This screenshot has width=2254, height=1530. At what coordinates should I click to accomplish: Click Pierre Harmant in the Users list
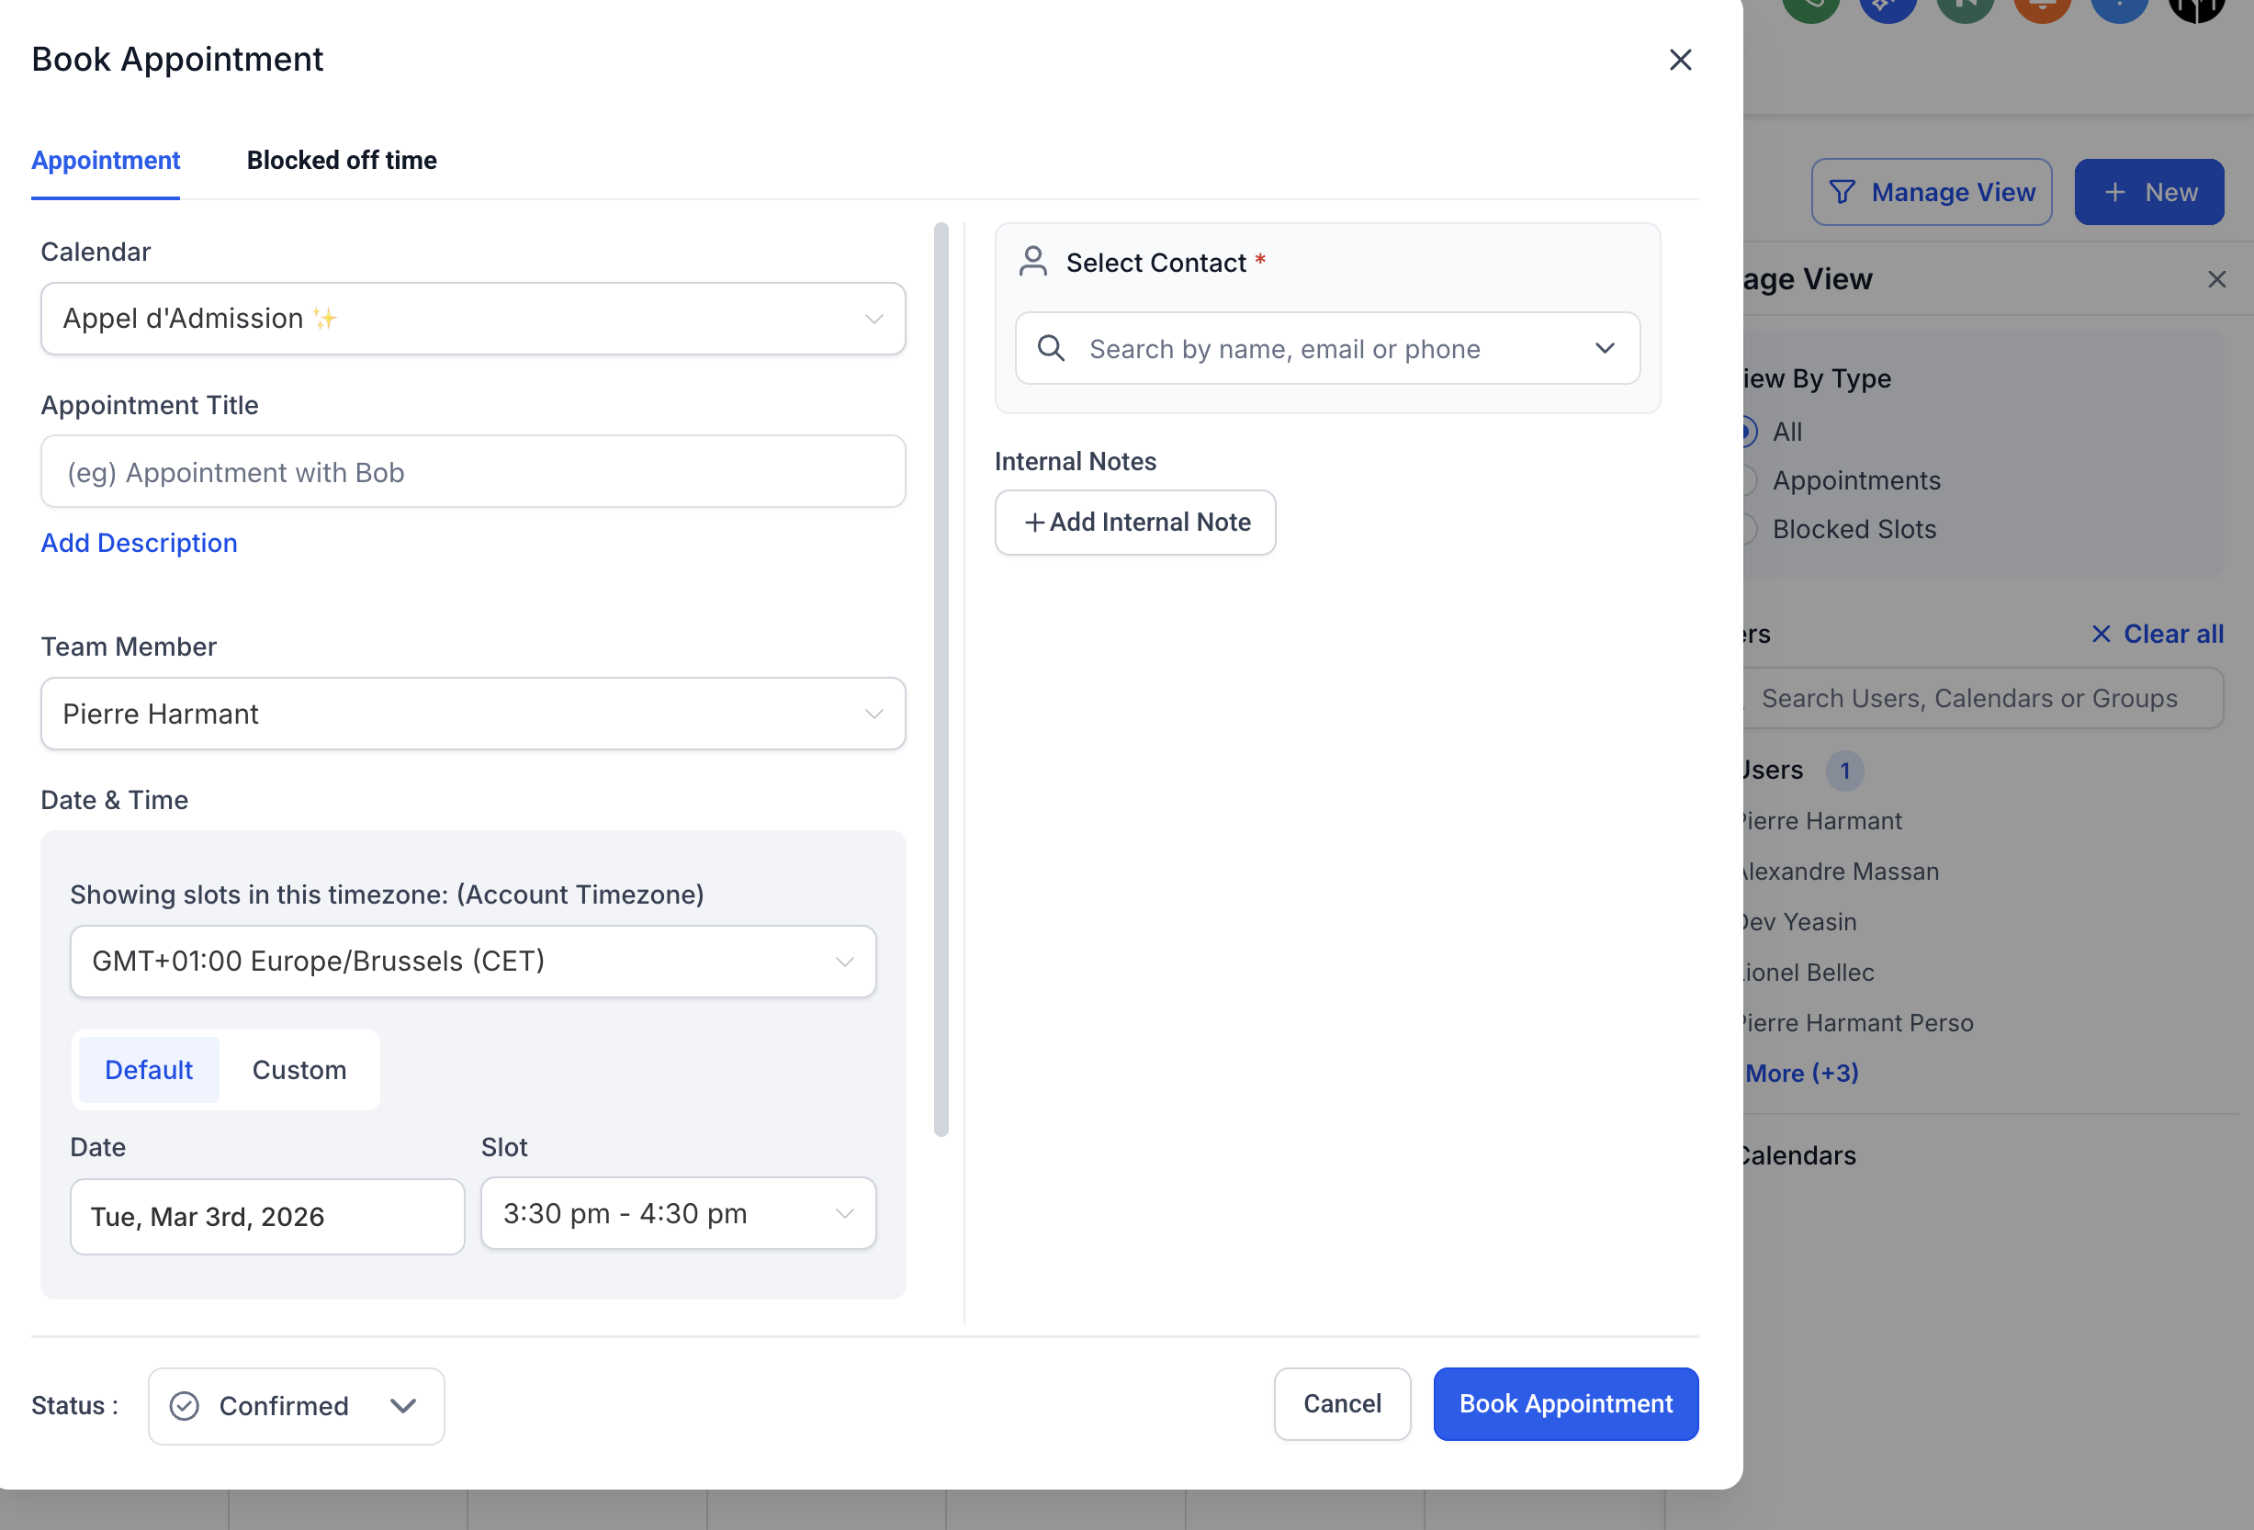click(x=1821, y=821)
